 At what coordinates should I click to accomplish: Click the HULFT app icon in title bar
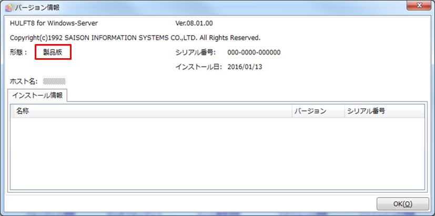click(x=8, y=8)
